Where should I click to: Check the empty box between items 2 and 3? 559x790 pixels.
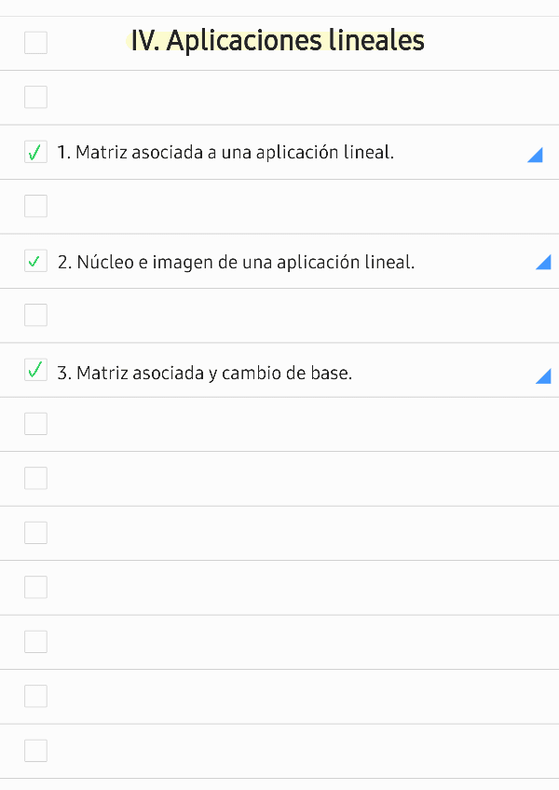(x=35, y=315)
